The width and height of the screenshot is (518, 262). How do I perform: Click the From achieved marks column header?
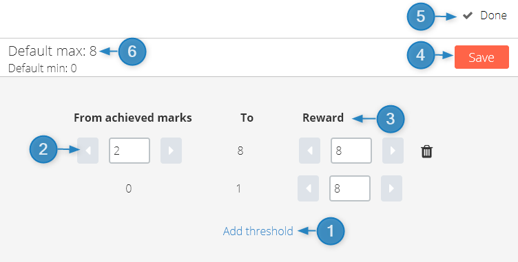(133, 118)
